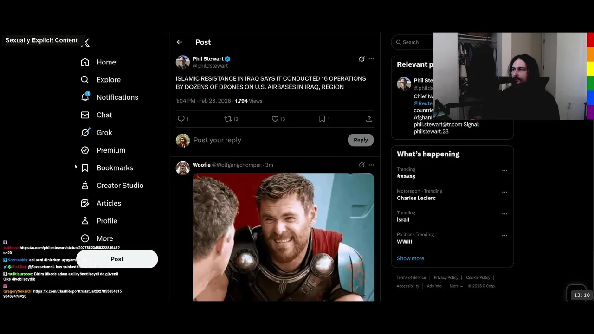This screenshot has height=334, width=594.
Task: Open the Grok icon in the sidebar
Action: point(85,133)
